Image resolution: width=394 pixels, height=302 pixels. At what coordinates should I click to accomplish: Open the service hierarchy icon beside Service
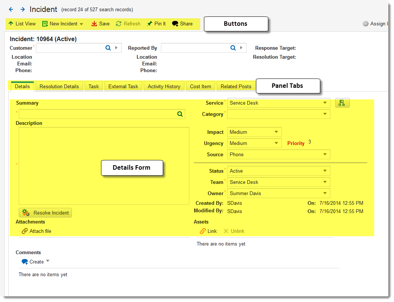click(342, 103)
